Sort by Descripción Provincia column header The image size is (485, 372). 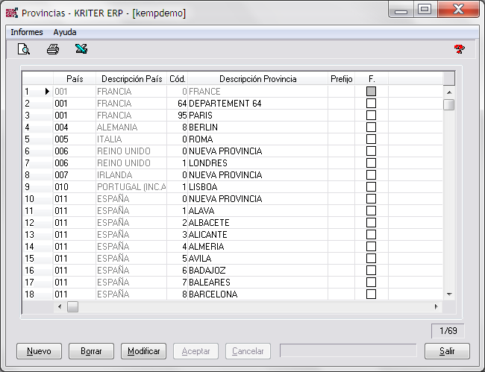coord(257,79)
